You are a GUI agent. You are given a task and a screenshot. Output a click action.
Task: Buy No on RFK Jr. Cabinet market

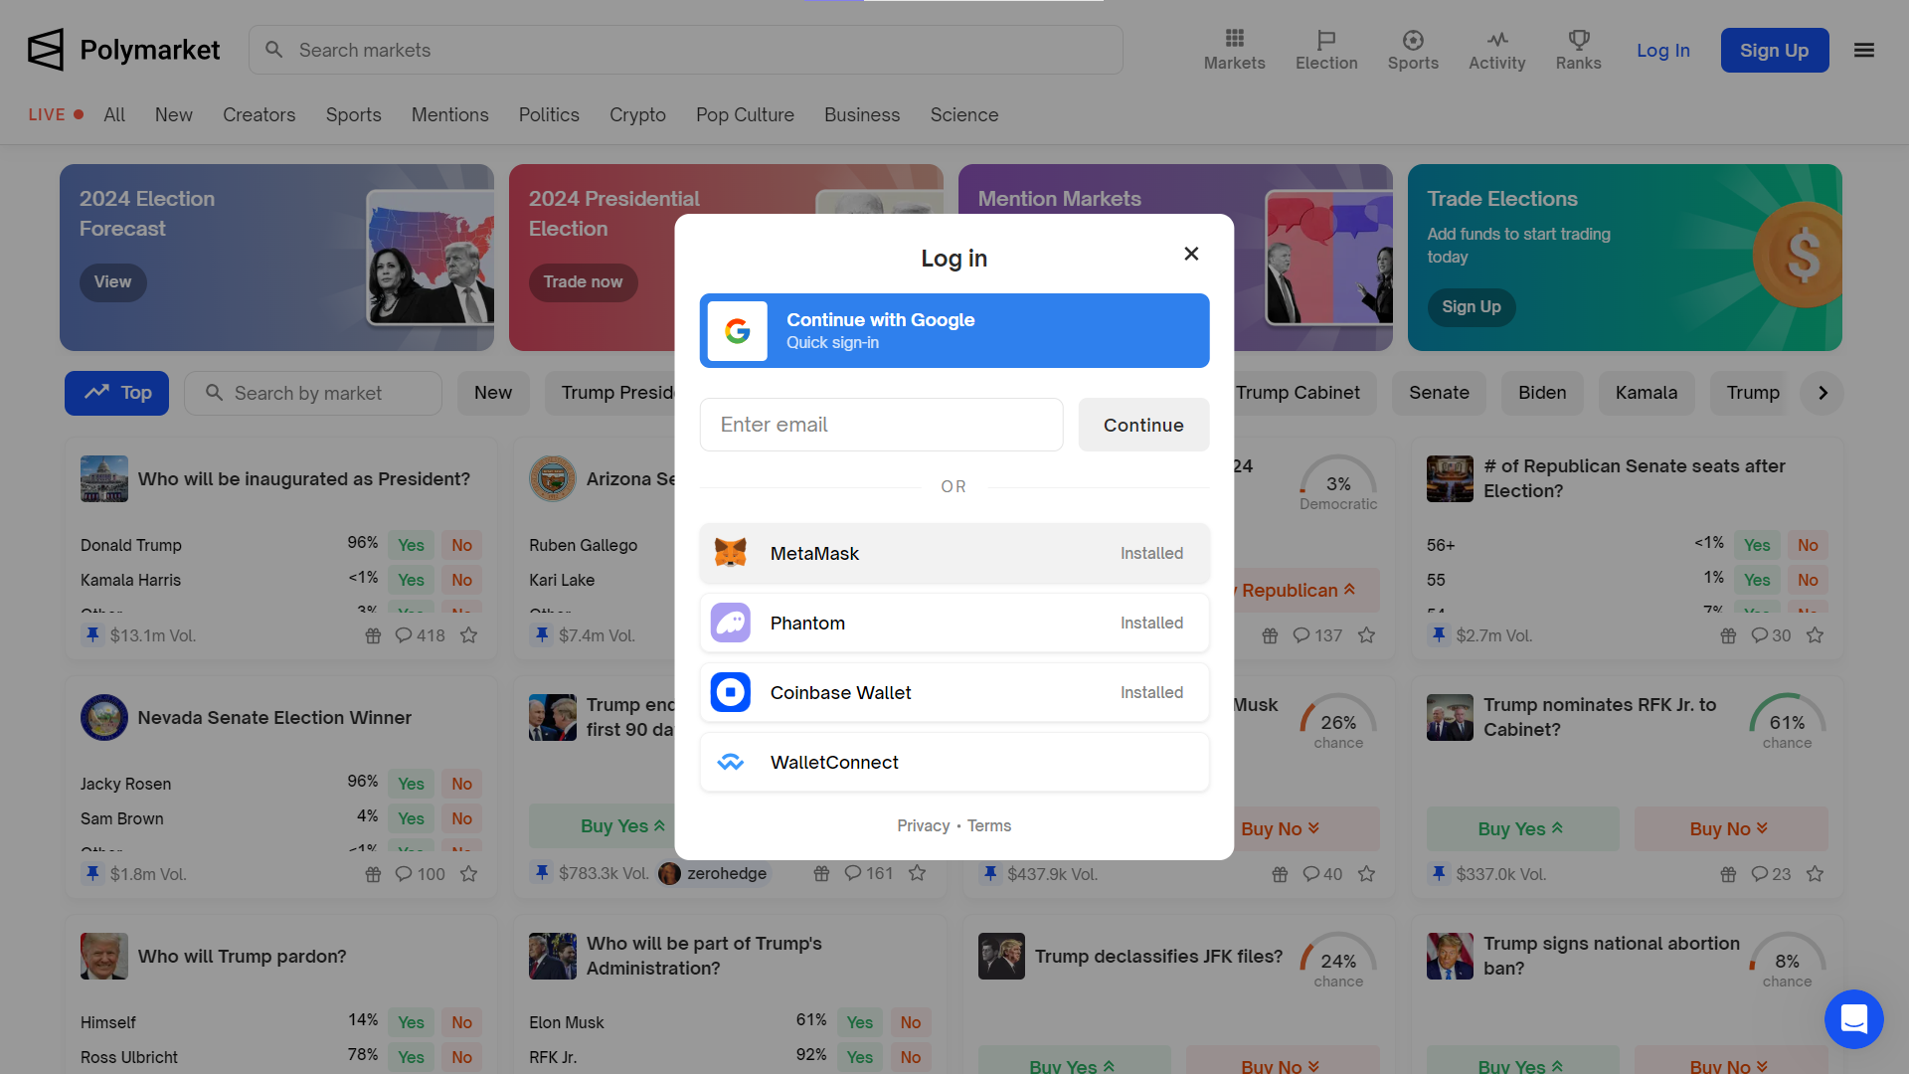coord(1730,828)
